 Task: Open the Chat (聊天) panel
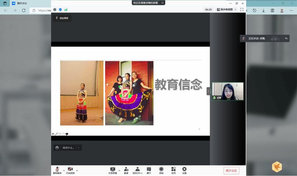149,170
